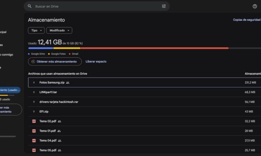261x156 pixels.
Task: Click the EFI.zip file icon
Action: click(34, 112)
